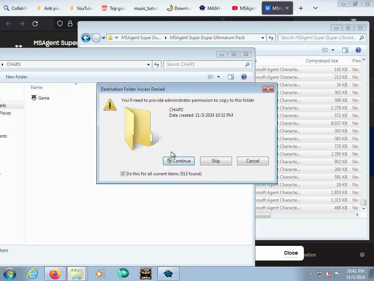Screen dimensions: 374x281
Task: Uncheck Do this for all current items
Action: 123,174
